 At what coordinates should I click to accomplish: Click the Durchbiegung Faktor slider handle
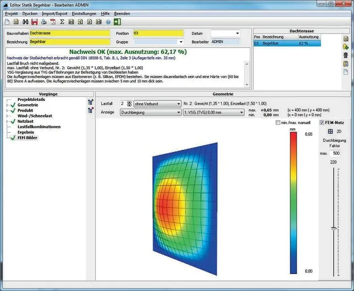click(333, 227)
